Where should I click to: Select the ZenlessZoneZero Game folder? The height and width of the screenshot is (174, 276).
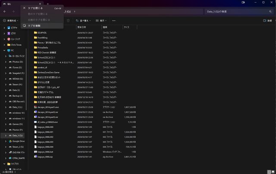pos(47,72)
